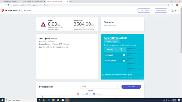182x102 pixels.
Task: Click the volume speaker tray icon
Action: point(164,100)
